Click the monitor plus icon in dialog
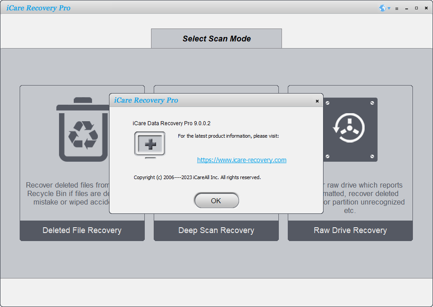This screenshot has width=433, height=307. [150, 144]
